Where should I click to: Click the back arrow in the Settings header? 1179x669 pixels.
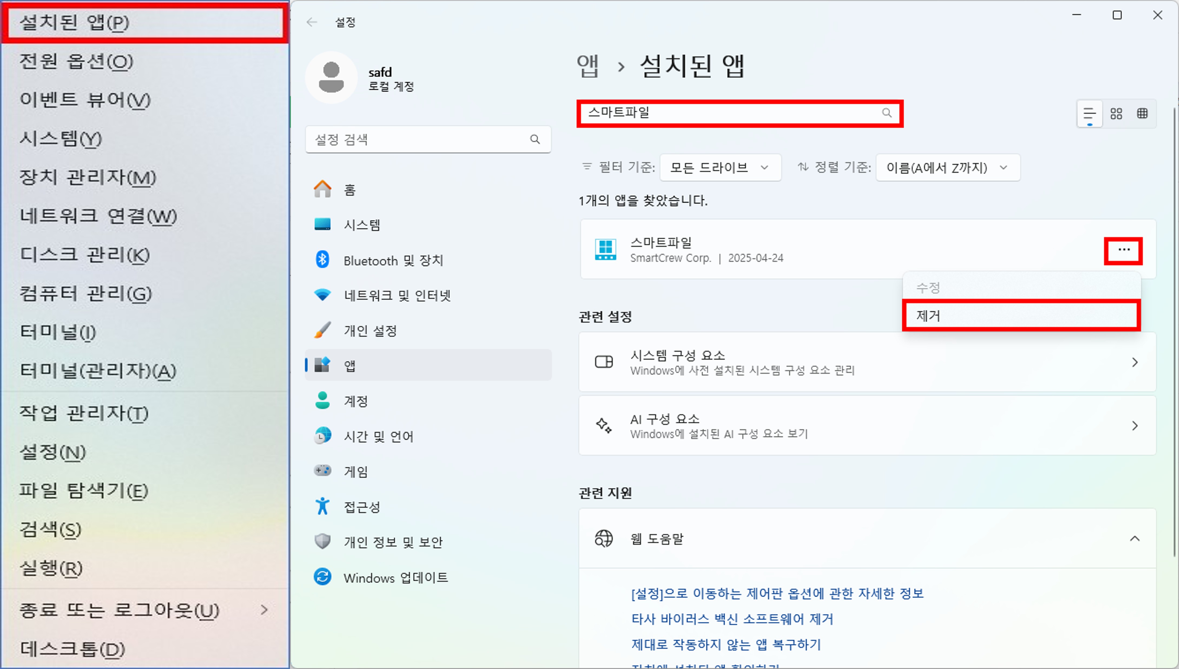tap(312, 22)
